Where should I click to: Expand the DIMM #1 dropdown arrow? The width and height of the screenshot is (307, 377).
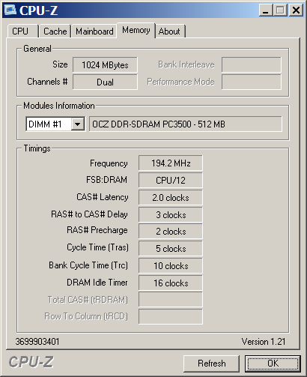[x=78, y=124]
